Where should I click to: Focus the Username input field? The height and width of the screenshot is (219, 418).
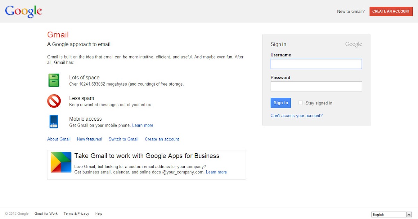pyautogui.click(x=316, y=64)
